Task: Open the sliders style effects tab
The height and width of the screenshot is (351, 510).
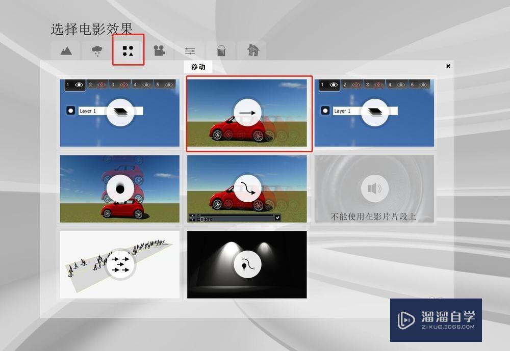Action: [x=190, y=51]
